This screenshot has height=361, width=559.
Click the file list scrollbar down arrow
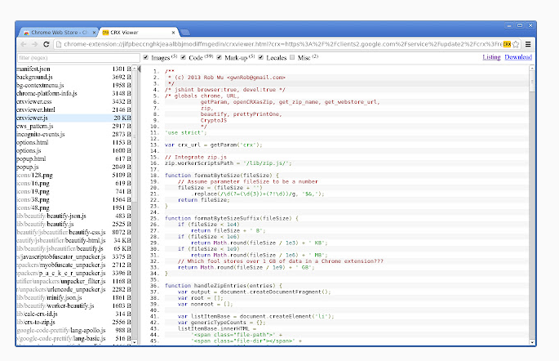click(135, 342)
